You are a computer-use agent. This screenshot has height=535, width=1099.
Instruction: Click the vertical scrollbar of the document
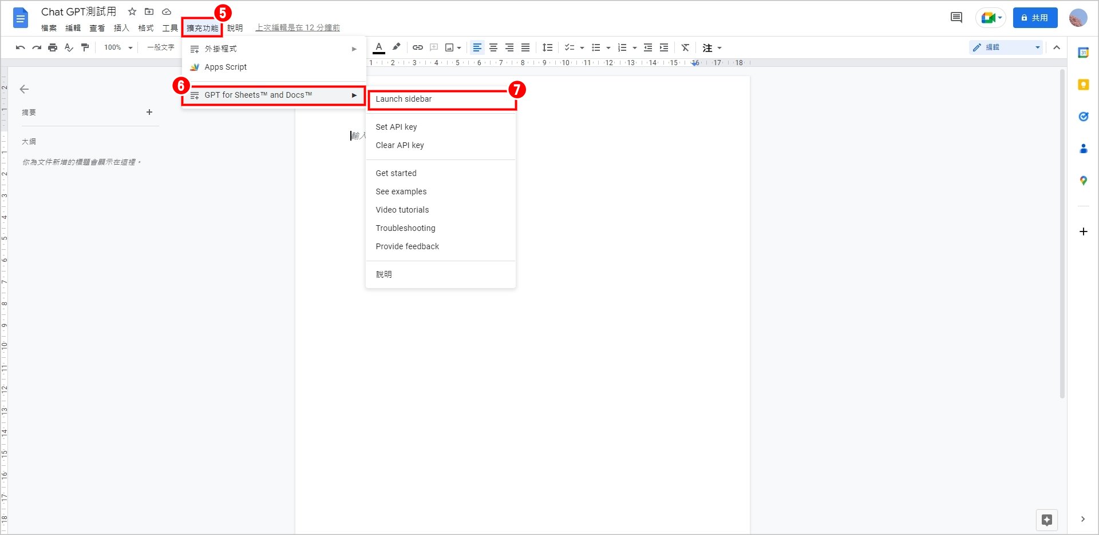[1062, 234]
